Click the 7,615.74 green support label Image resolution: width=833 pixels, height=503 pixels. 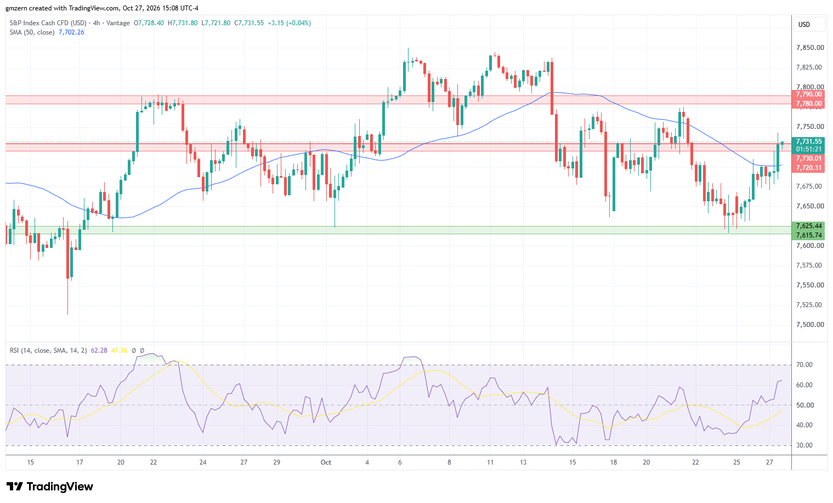click(809, 235)
